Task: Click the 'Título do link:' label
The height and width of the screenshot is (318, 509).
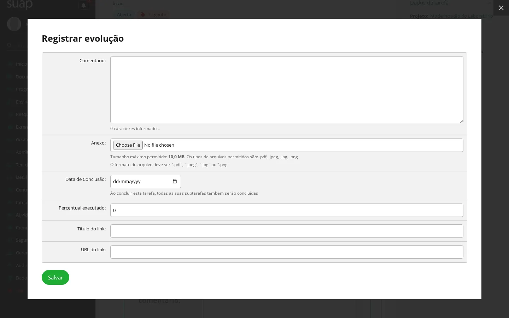Action: pos(92,229)
